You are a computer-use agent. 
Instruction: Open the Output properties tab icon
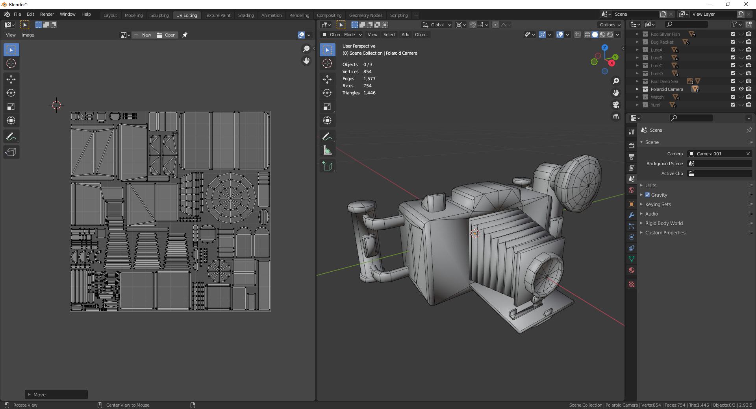632,157
